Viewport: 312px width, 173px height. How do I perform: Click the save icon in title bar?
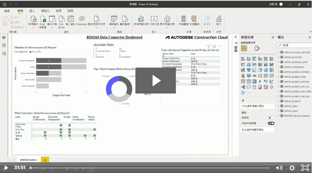point(5,4)
